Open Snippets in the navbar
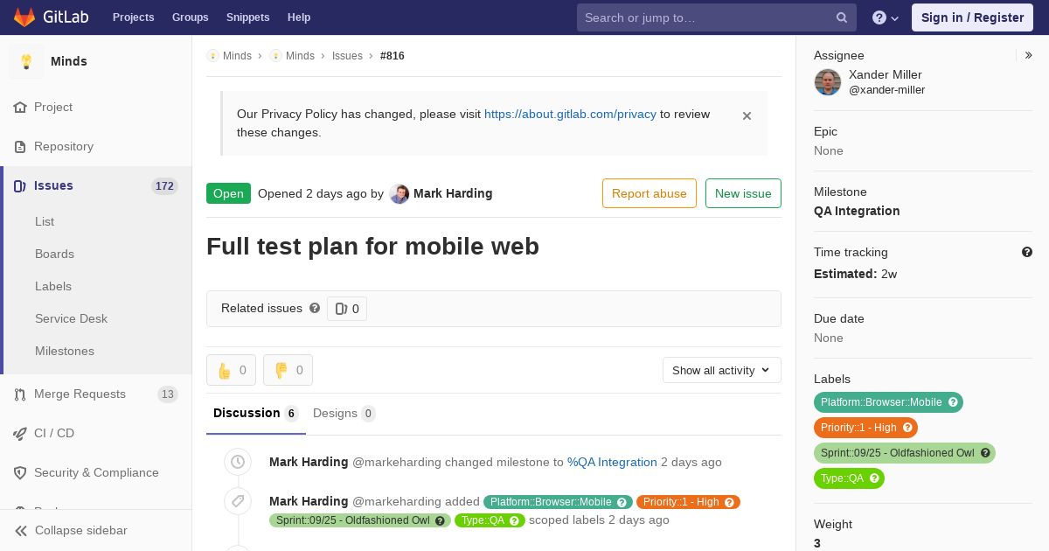 (x=248, y=17)
